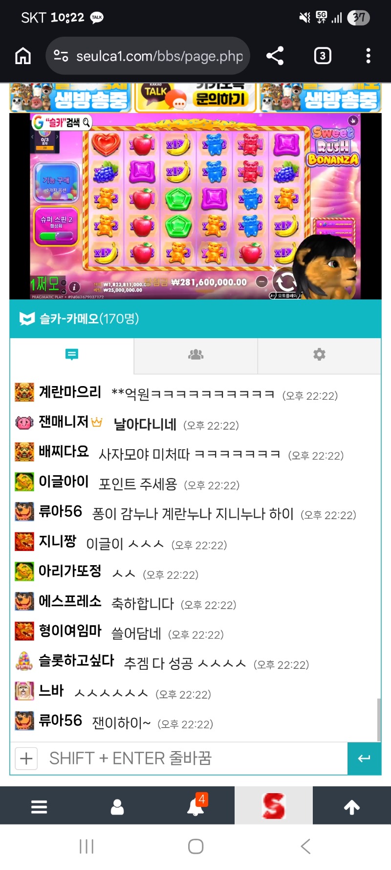Toggle the 슈퍼 스핀 2 switch
Screen dimensions: 391x870
56,236
